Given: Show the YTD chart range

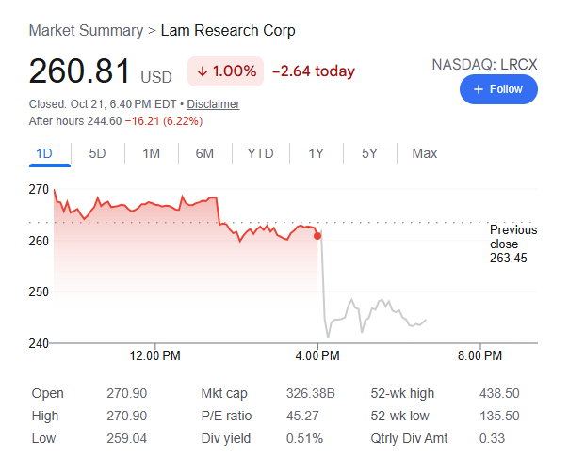Looking at the screenshot, I should [x=260, y=153].
